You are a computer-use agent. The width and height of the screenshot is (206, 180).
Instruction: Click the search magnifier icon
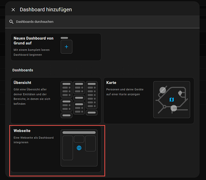click(11, 22)
